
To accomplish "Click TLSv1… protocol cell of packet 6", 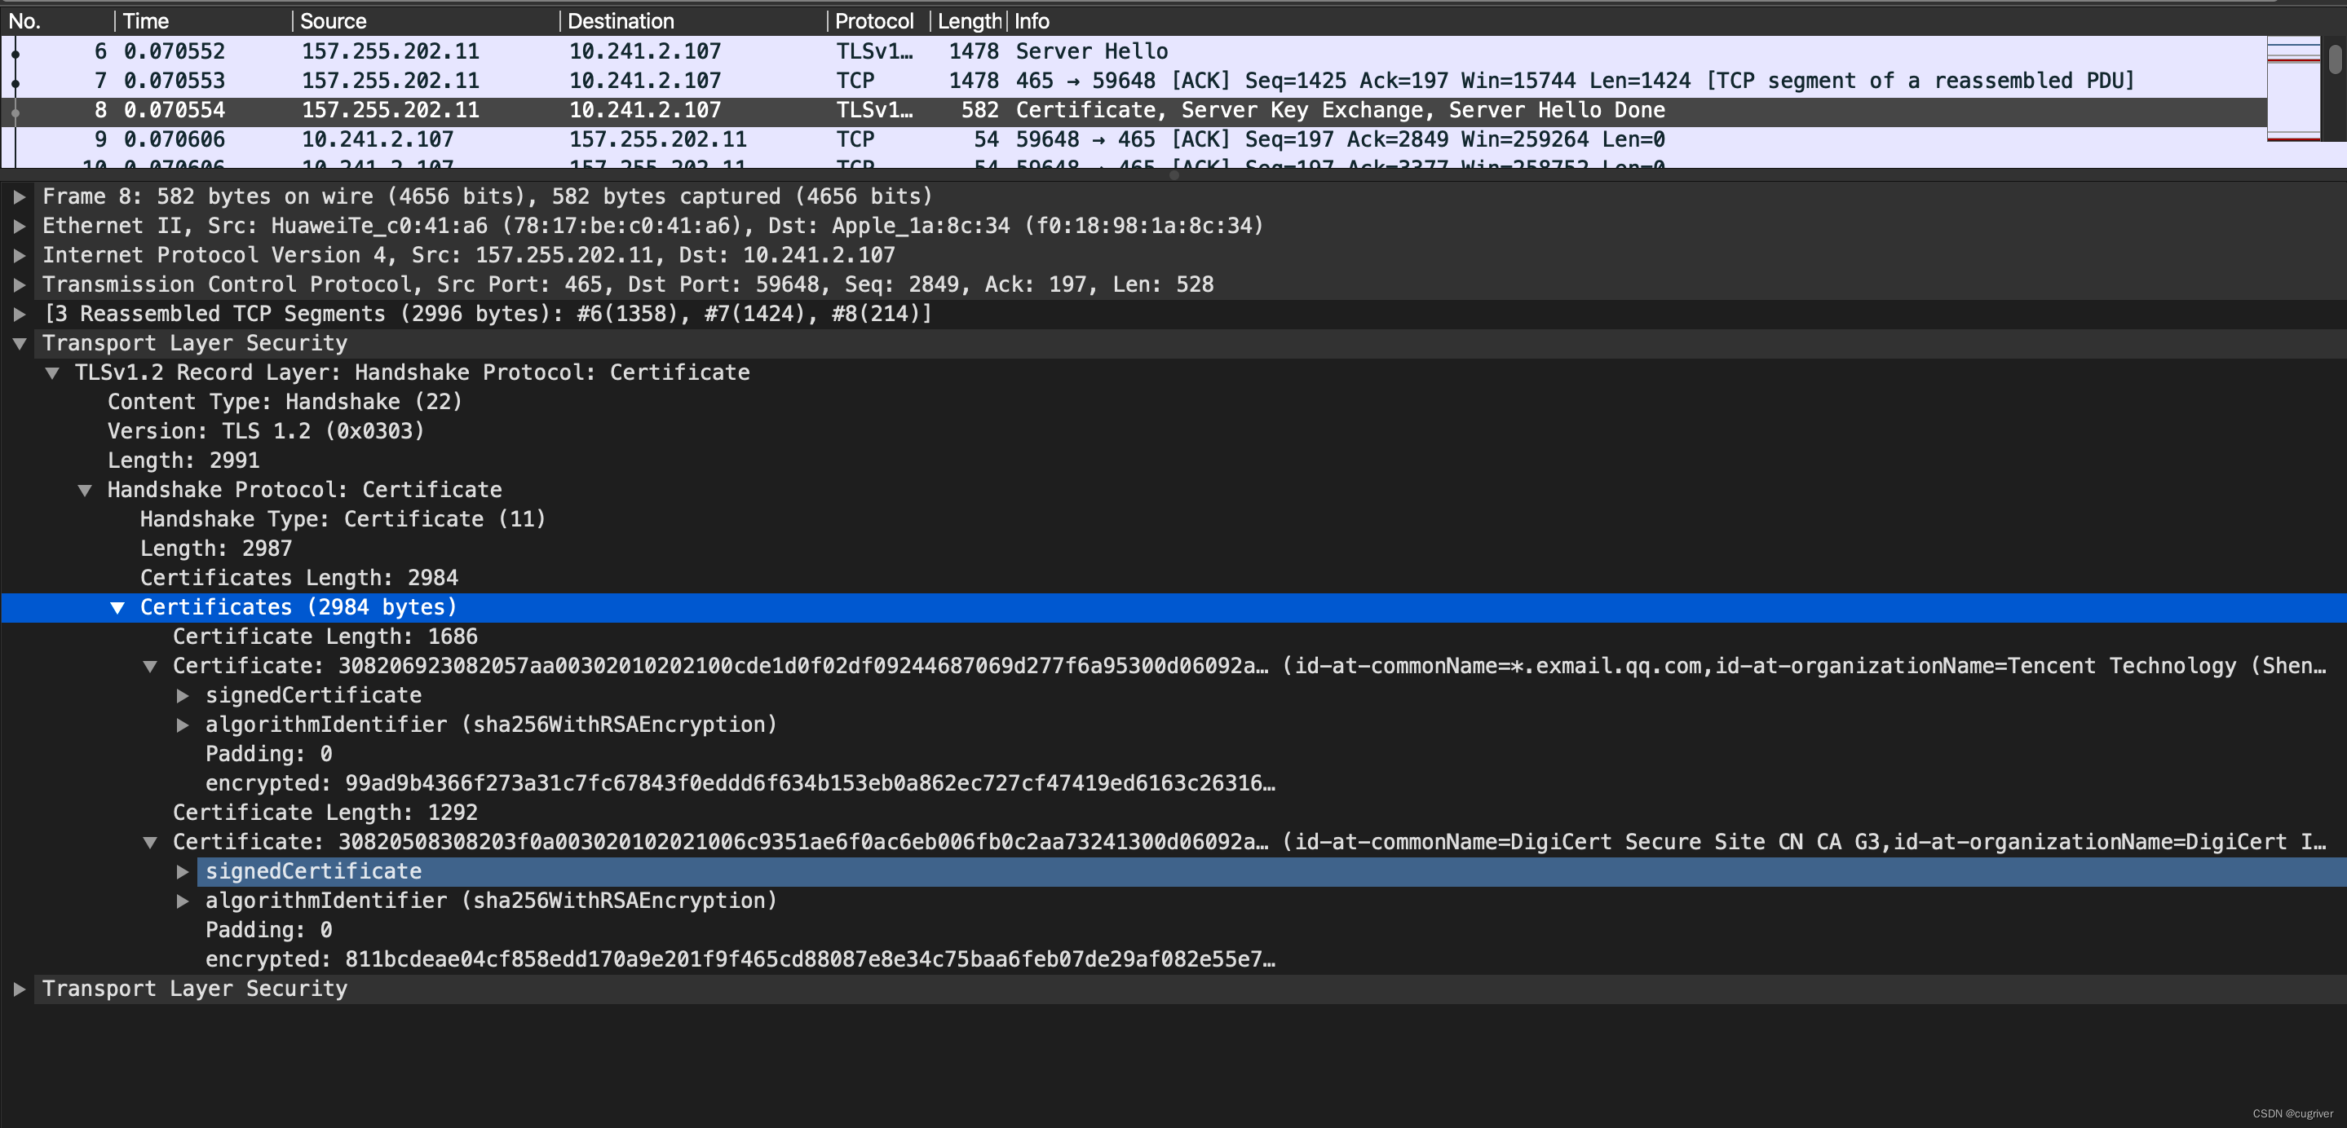I will click(875, 51).
